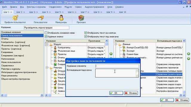Toggle Отображать основное меню checkbox
The width and height of the screenshot is (191, 107).
point(46,33)
